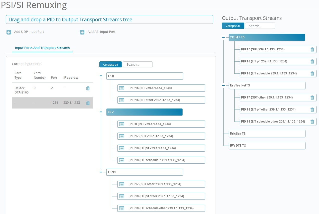The height and width of the screenshot is (214, 319).
Task: Remove PID 17 SDT from CX DTT TS
Action: (312, 49)
